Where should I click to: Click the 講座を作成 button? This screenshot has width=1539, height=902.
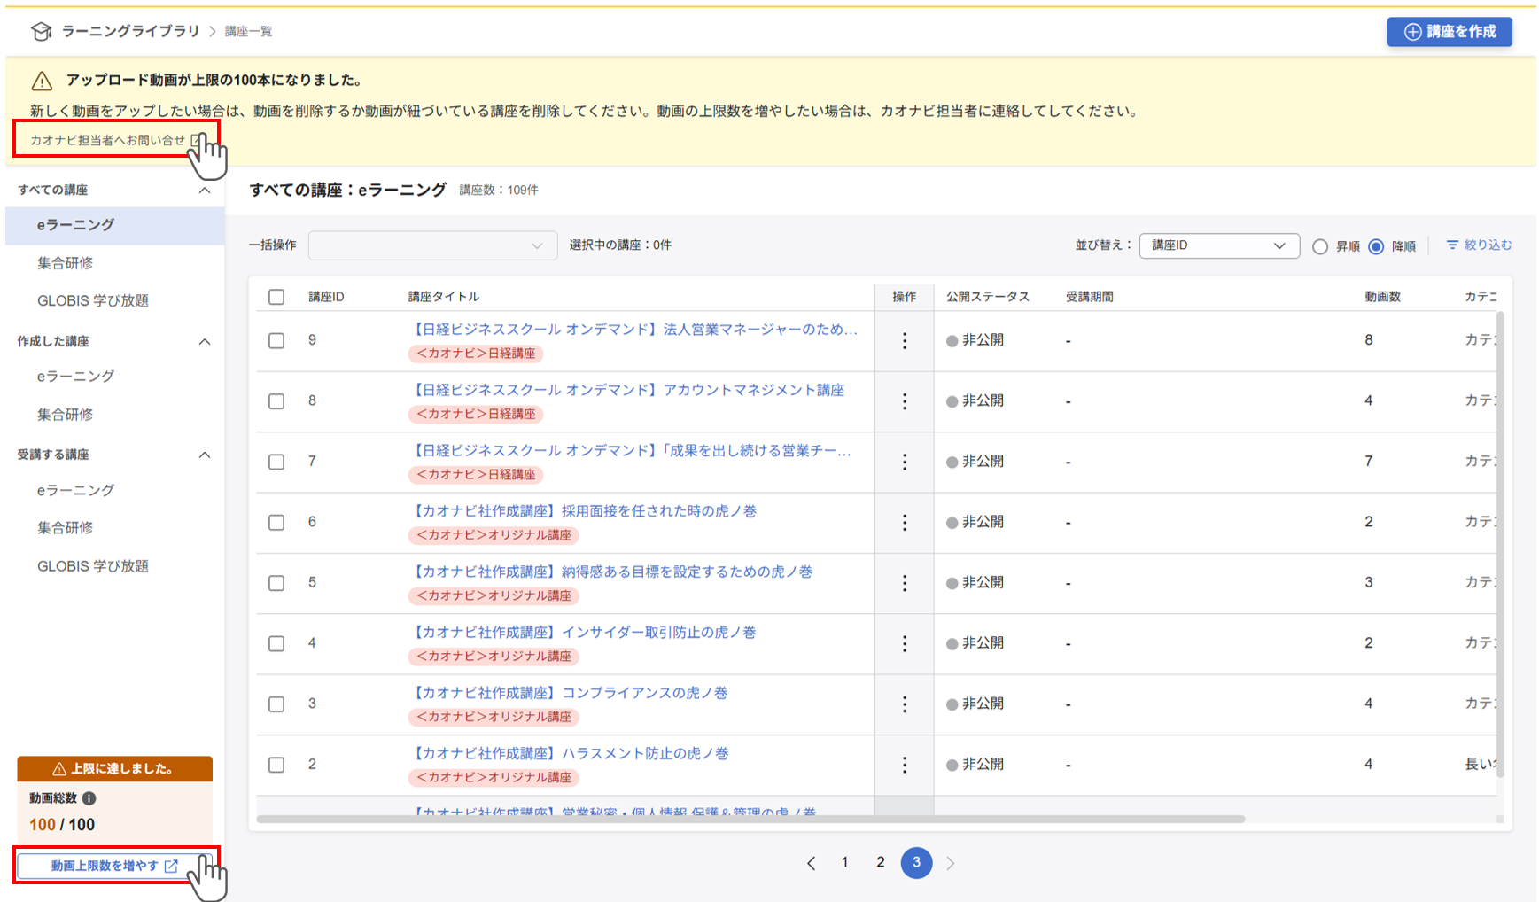[x=1450, y=32]
